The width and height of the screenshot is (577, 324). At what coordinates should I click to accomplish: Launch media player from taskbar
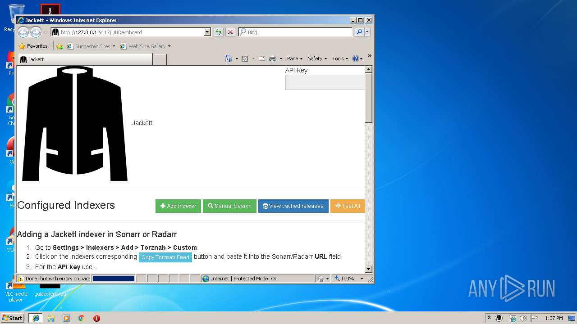(66, 318)
